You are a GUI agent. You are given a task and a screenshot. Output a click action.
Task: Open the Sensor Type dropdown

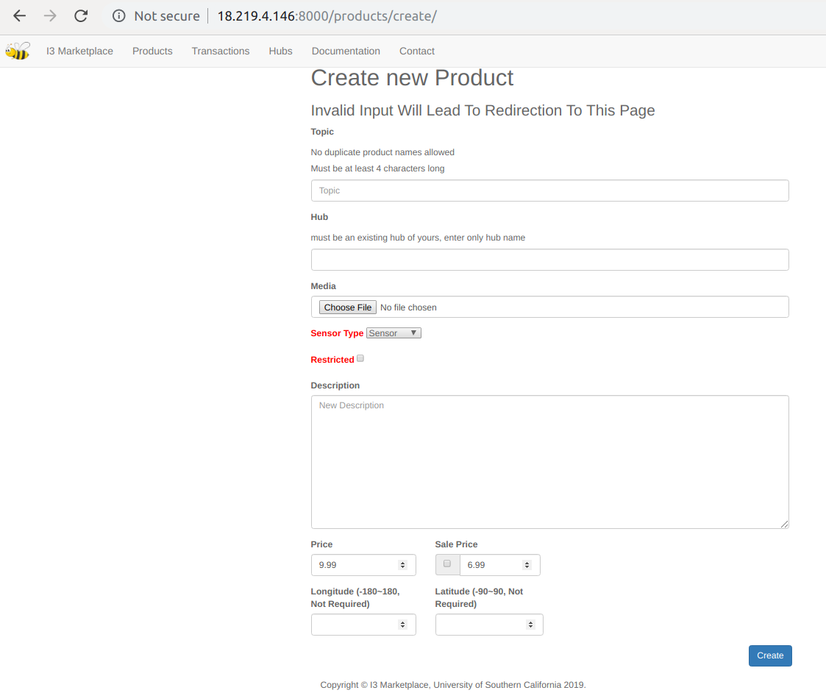394,333
